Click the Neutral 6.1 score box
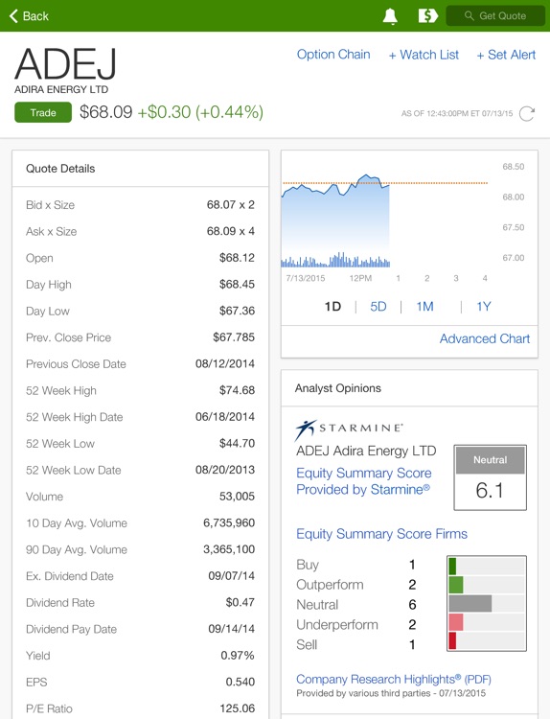Image resolution: width=550 pixels, height=719 pixels. 490,477
